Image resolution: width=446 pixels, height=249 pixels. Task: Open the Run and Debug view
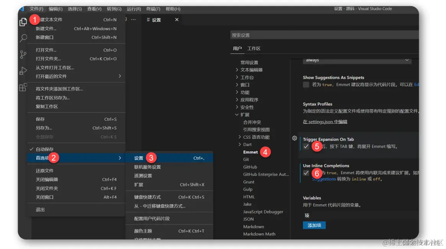tap(23, 71)
